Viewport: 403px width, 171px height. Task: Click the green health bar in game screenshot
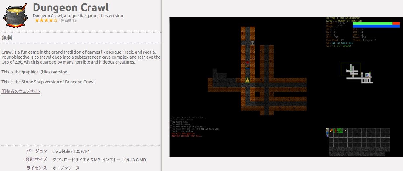click(373, 23)
